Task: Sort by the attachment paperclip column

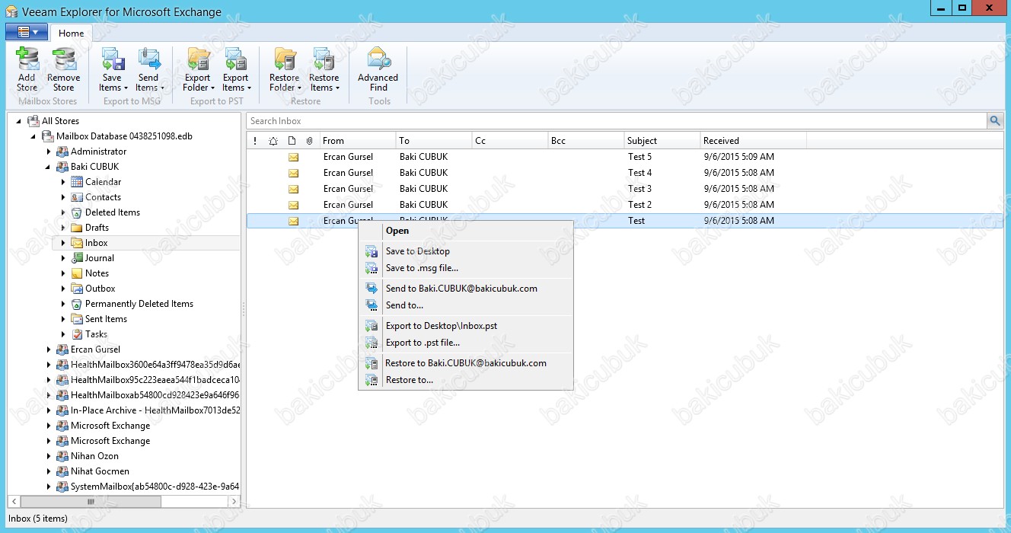Action: [x=310, y=141]
